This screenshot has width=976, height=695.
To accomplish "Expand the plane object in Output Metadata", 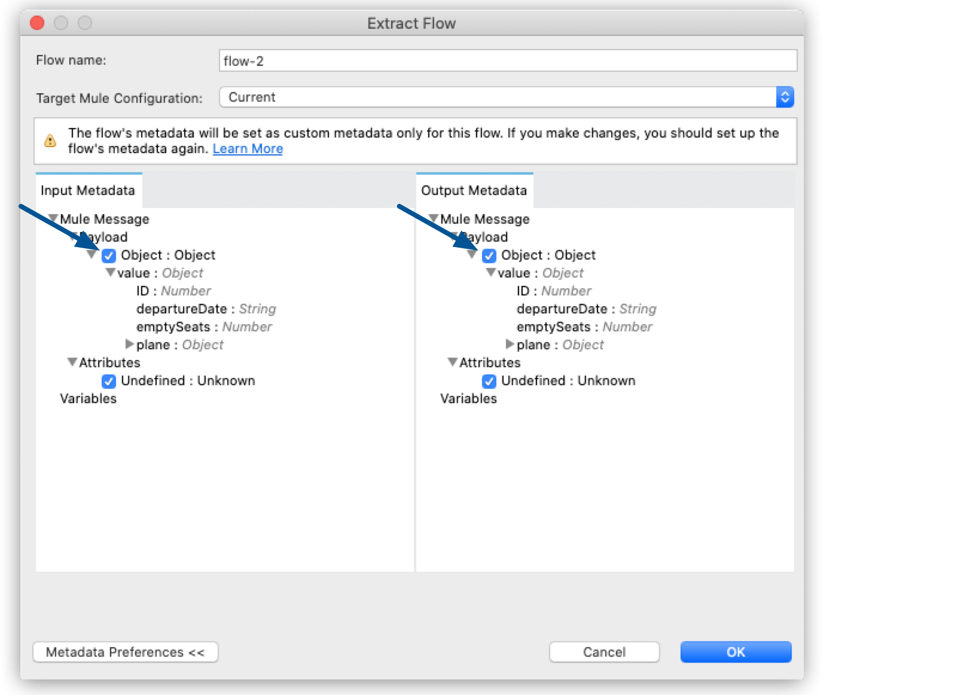I will coord(509,345).
